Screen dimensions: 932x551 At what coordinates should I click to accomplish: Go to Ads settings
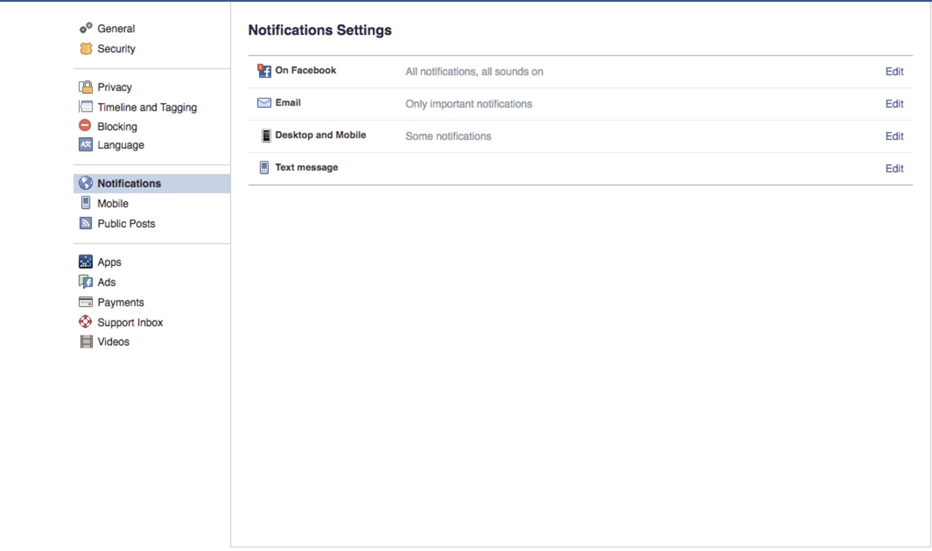106,282
